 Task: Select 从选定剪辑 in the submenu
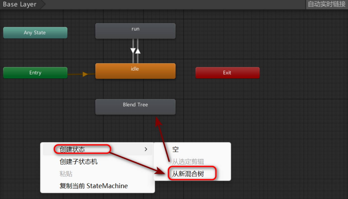(x=192, y=162)
